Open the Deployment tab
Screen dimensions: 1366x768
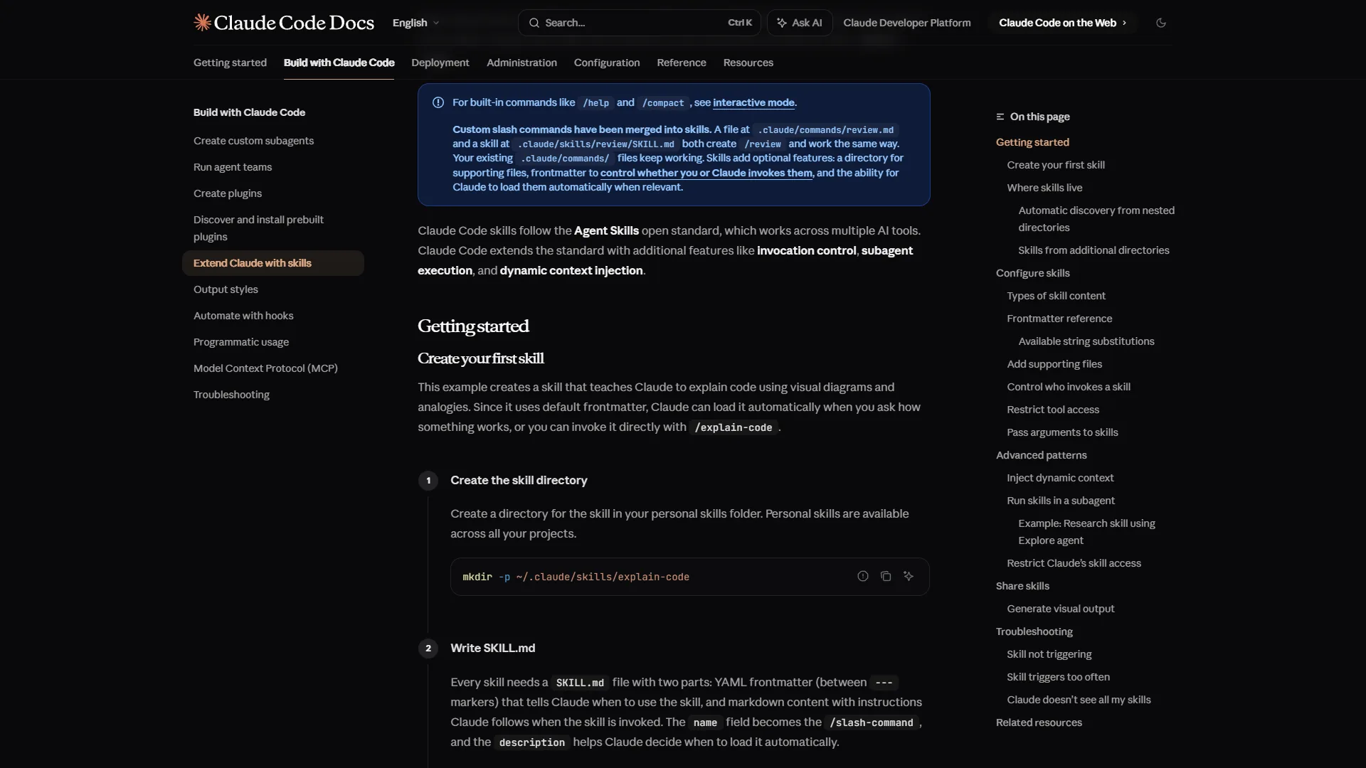(x=440, y=63)
